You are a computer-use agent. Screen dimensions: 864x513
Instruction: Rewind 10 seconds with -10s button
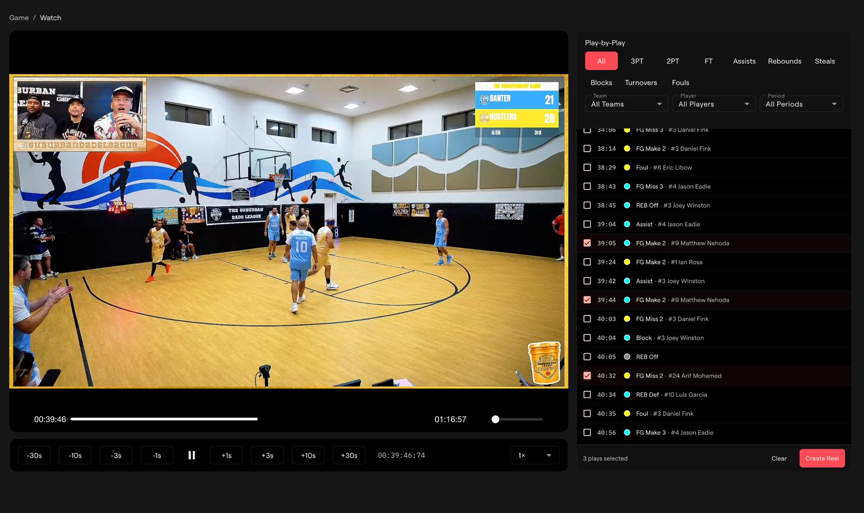click(x=75, y=455)
